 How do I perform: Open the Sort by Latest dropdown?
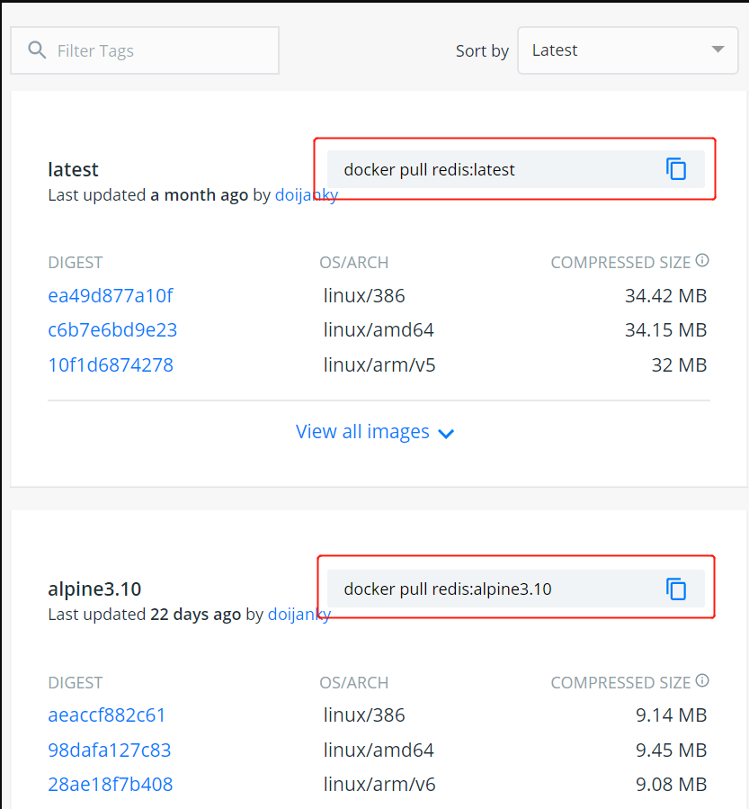[627, 50]
